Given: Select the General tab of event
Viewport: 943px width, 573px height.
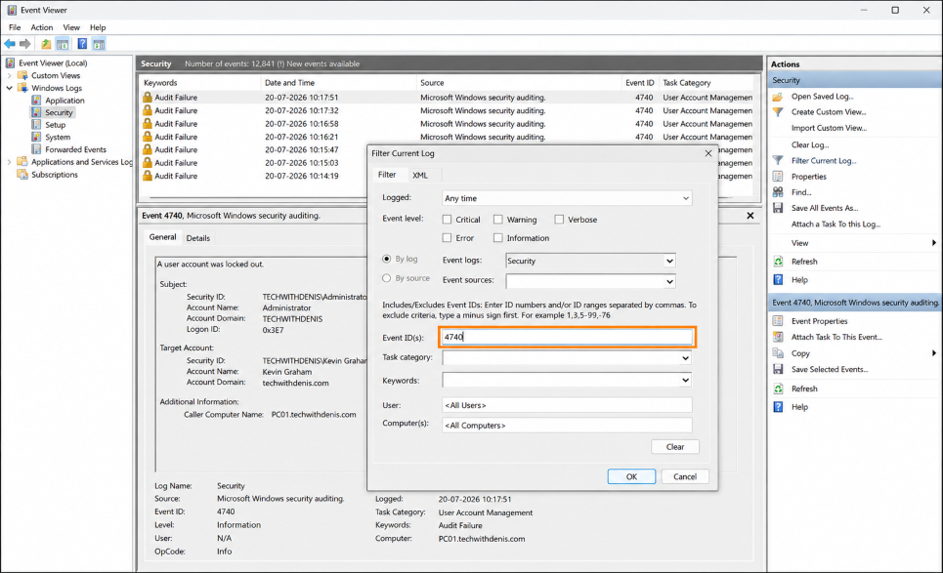Looking at the screenshot, I should pyautogui.click(x=162, y=237).
